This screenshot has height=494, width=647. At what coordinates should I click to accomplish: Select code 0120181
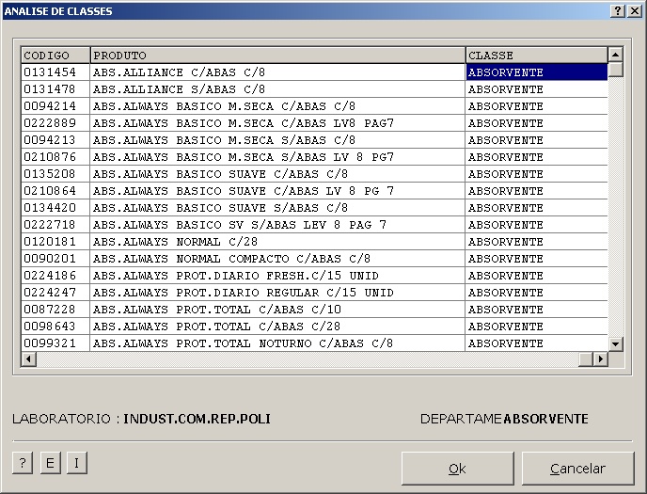coord(55,242)
